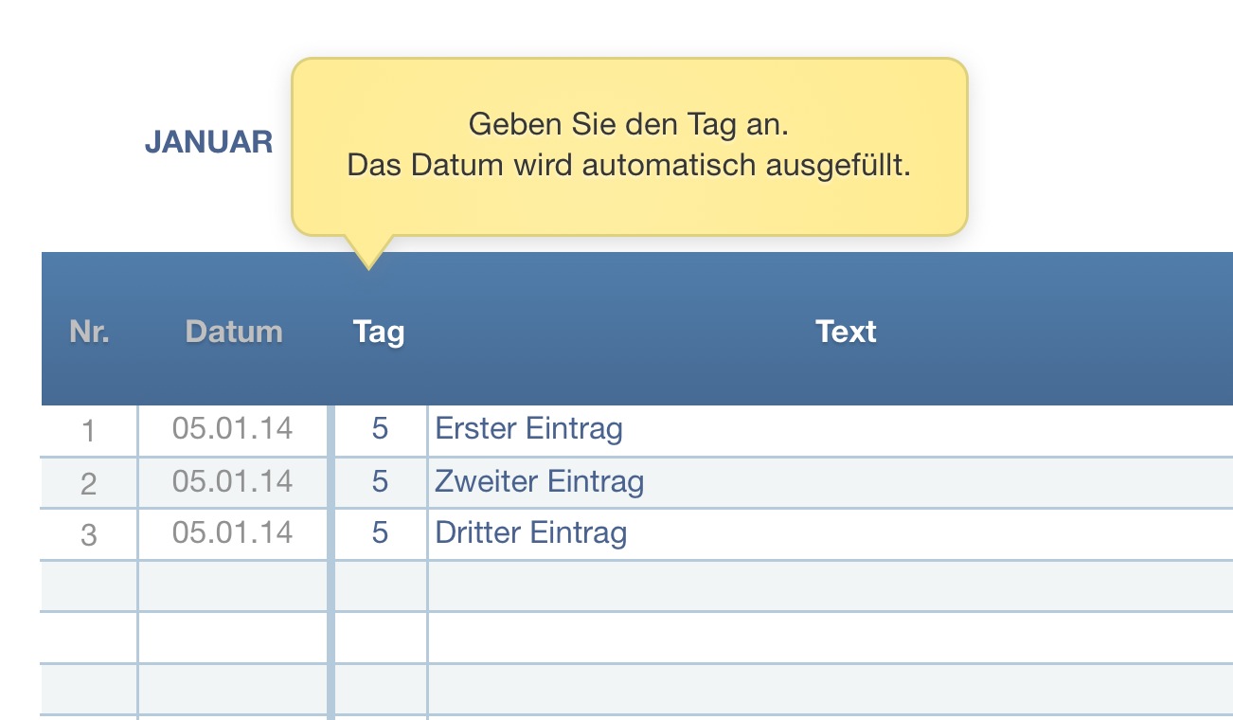The height and width of the screenshot is (720, 1233).
Task: Click the empty Text cell below Dritter Eintrag
Action: click(829, 585)
